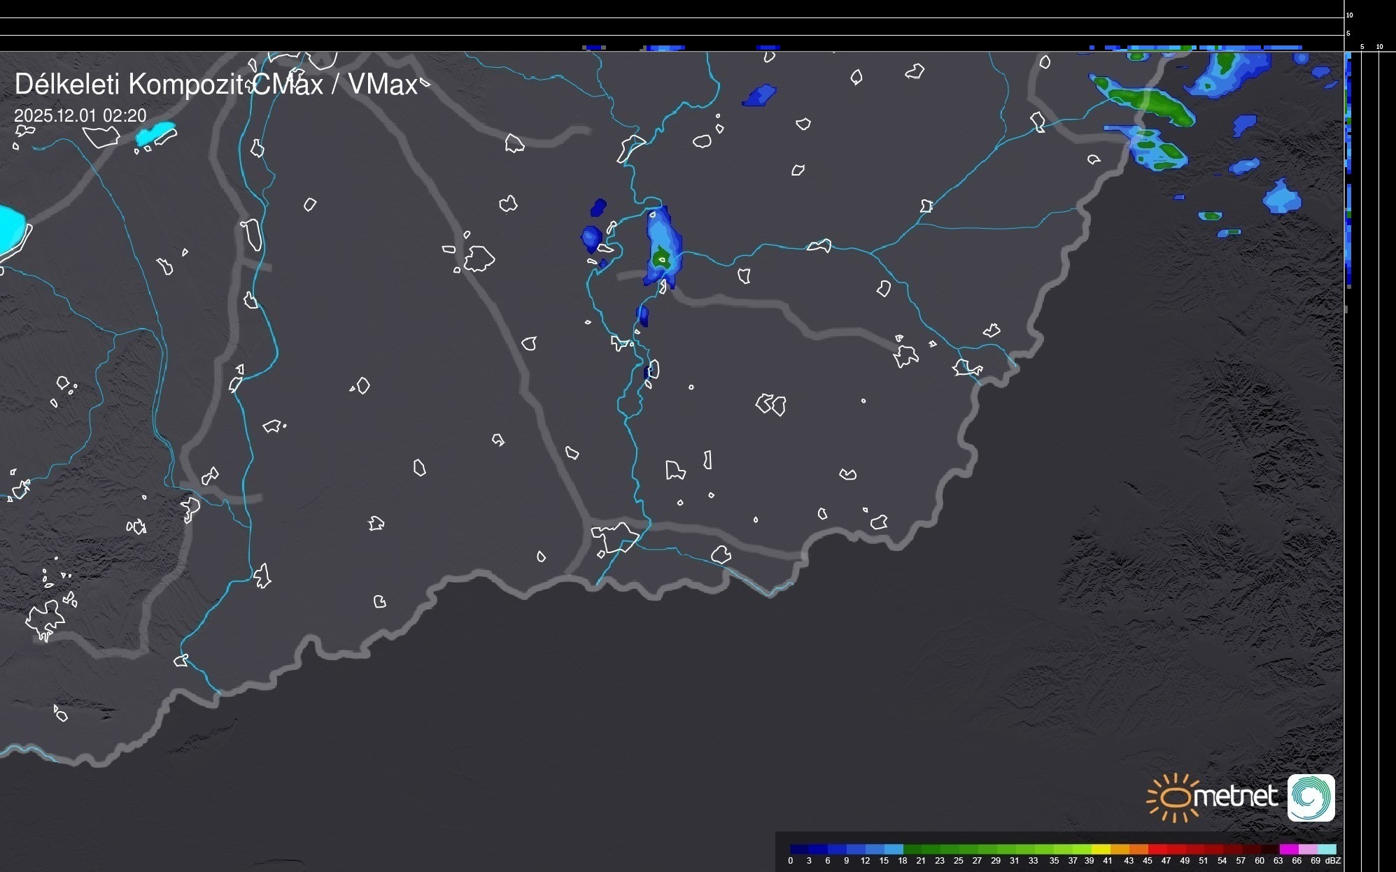Pick the darkest navy 0 dBZ swatch
The height and width of the screenshot is (872, 1396).
pyautogui.click(x=799, y=849)
